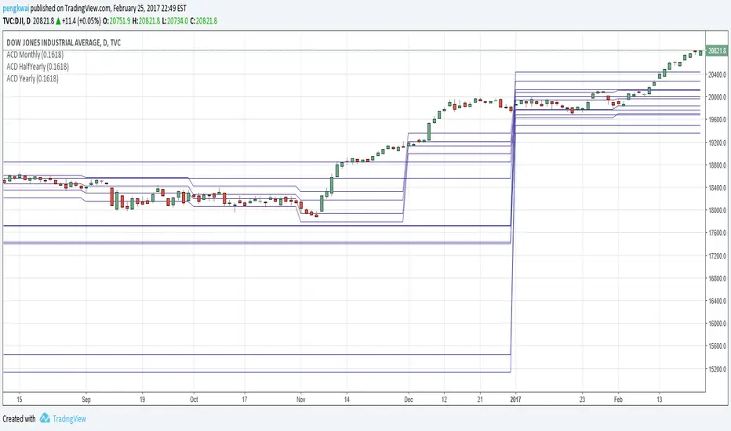
Task: Open the pengkwai author link
Action: point(16,9)
